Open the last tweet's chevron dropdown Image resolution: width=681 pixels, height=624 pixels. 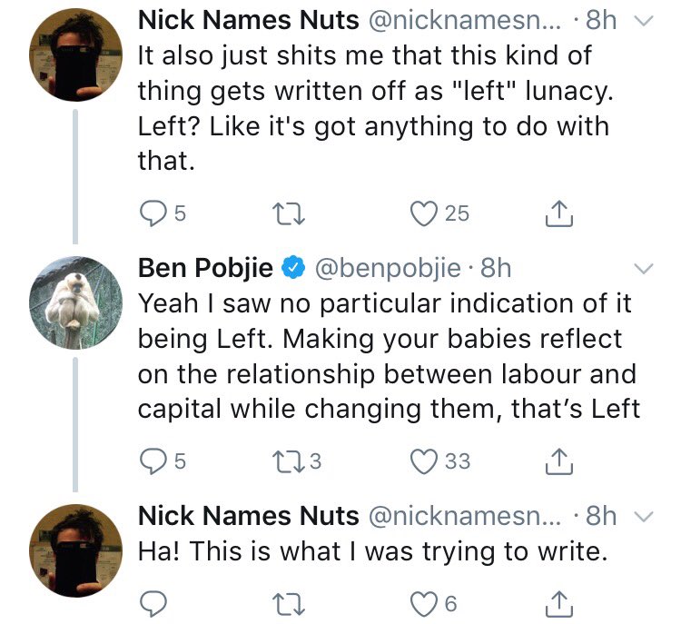[x=642, y=517]
